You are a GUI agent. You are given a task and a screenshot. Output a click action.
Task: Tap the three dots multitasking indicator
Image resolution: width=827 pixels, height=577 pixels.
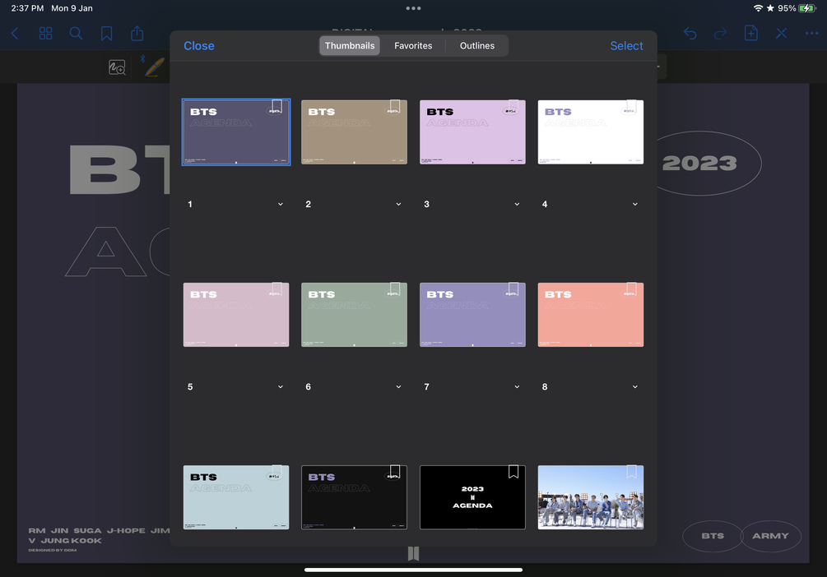pyautogui.click(x=413, y=8)
